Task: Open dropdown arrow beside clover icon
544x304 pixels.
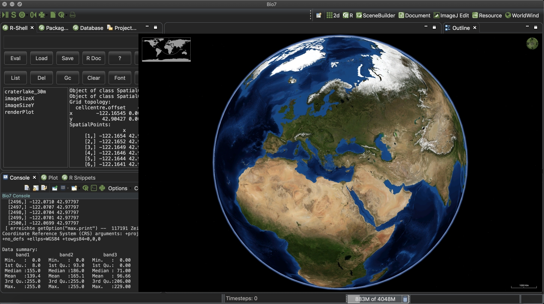Action: click(x=47, y=15)
